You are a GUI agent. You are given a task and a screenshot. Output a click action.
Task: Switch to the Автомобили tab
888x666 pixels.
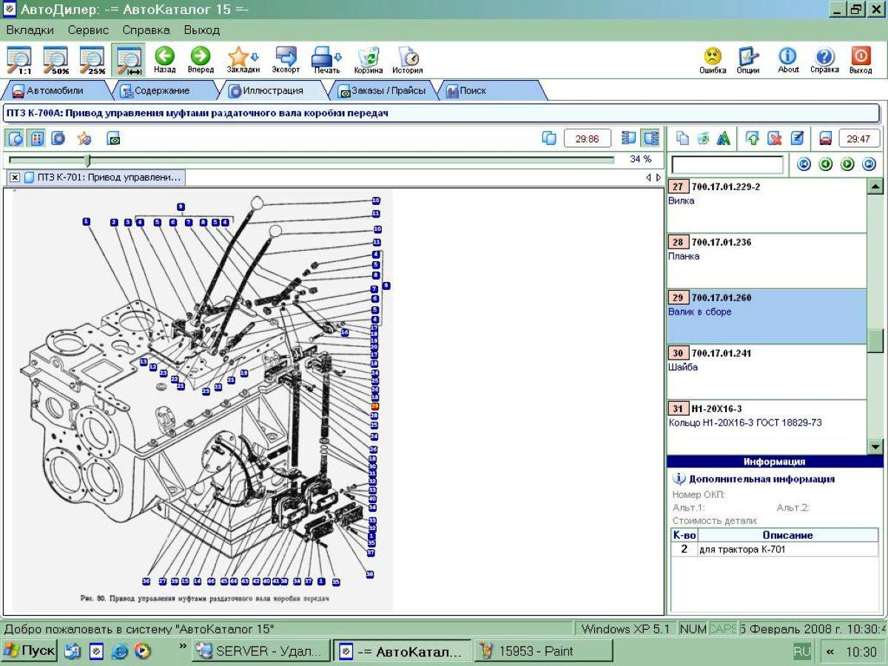(x=55, y=91)
